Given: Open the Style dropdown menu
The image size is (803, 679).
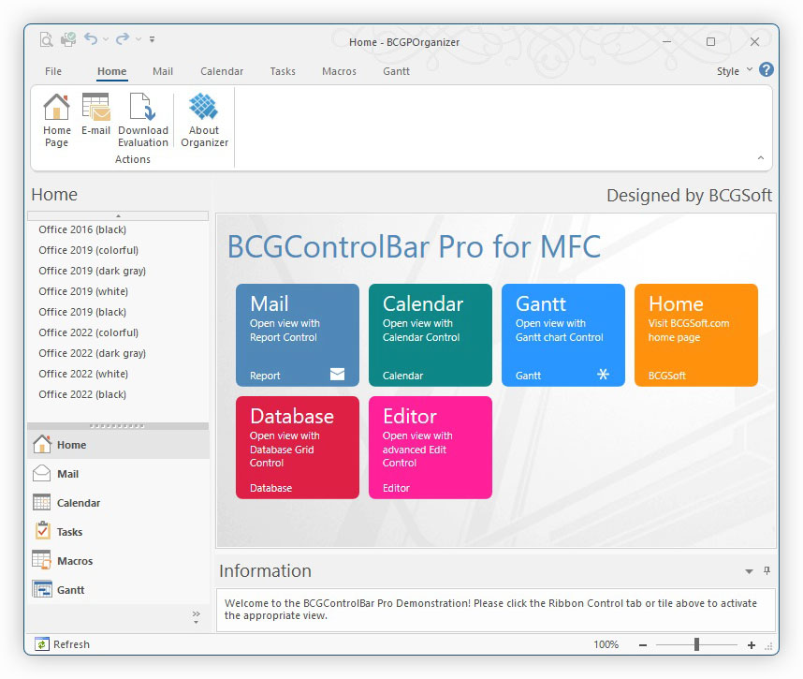Looking at the screenshot, I should [x=734, y=71].
